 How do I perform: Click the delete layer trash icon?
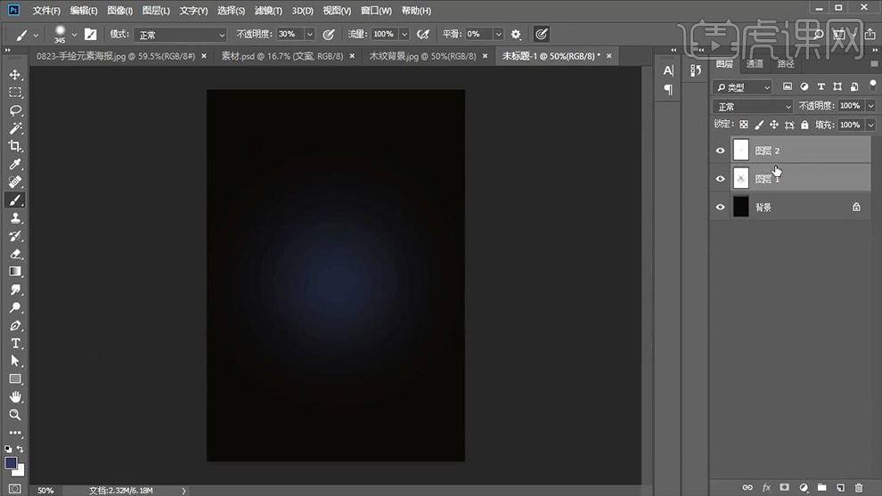click(859, 487)
